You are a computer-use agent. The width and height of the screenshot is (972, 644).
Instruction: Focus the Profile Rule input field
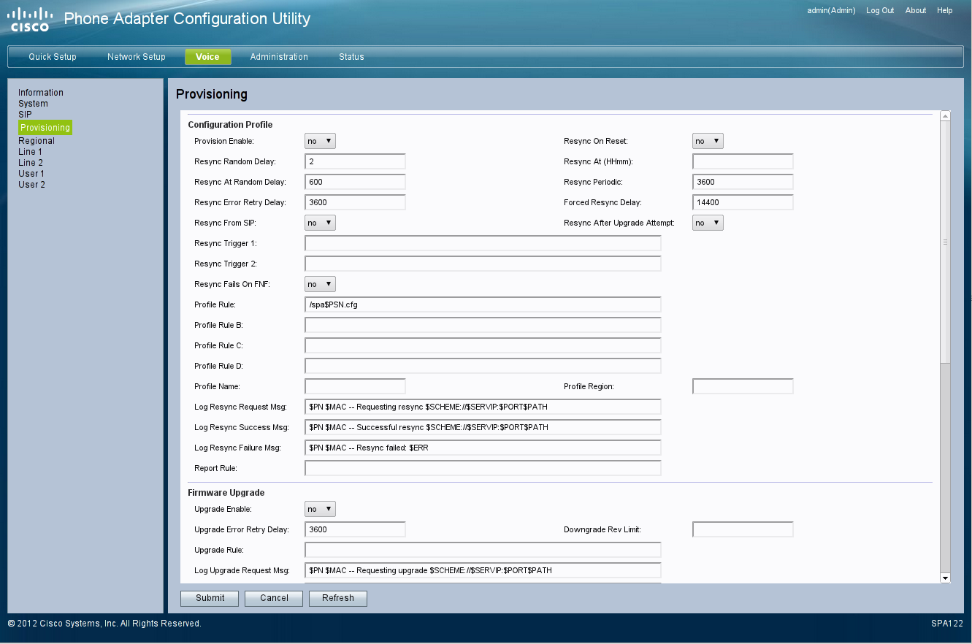[483, 304]
